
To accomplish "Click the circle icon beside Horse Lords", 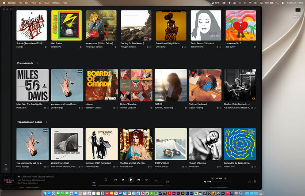I will 252,167.
